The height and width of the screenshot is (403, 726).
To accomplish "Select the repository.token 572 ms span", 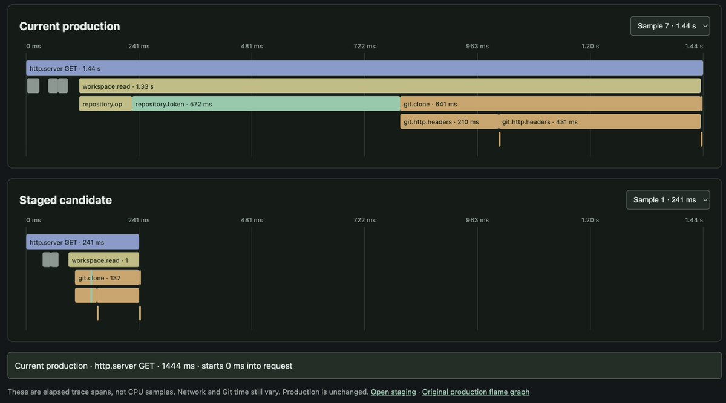I will coord(266,104).
